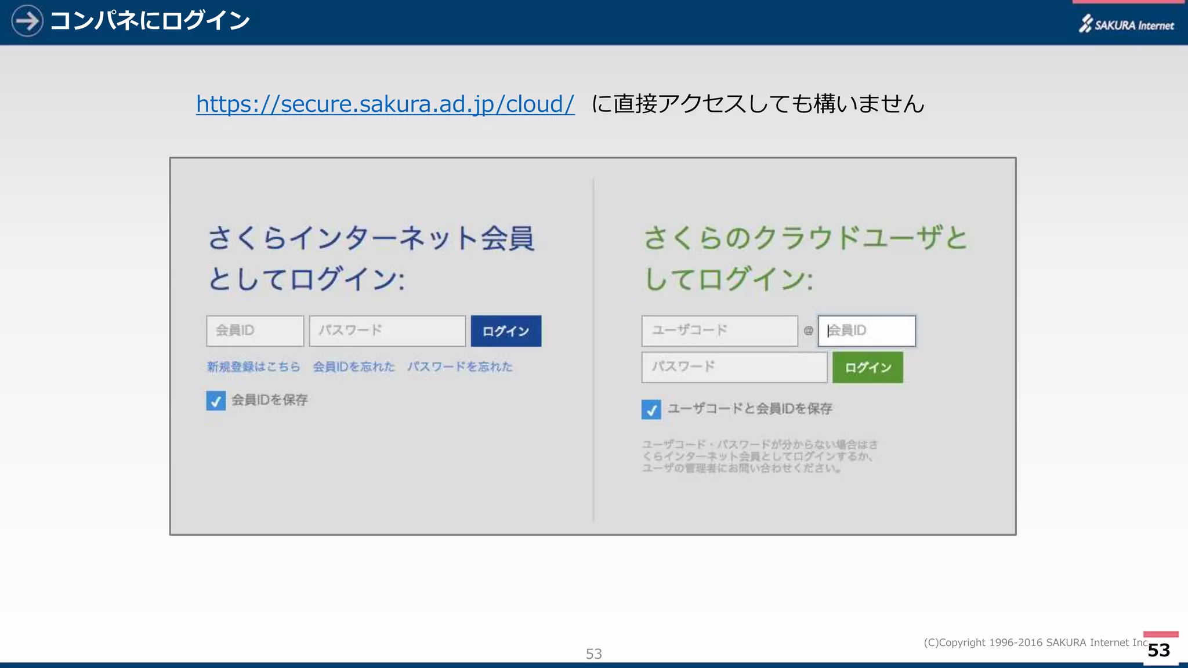Open the secure.sakura.ad.jp/cloud link
Image resolution: width=1188 pixels, height=668 pixels.
(x=385, y=104)
